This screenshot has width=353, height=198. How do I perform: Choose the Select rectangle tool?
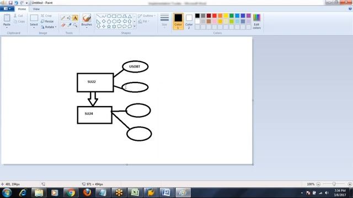pos(34,18)
